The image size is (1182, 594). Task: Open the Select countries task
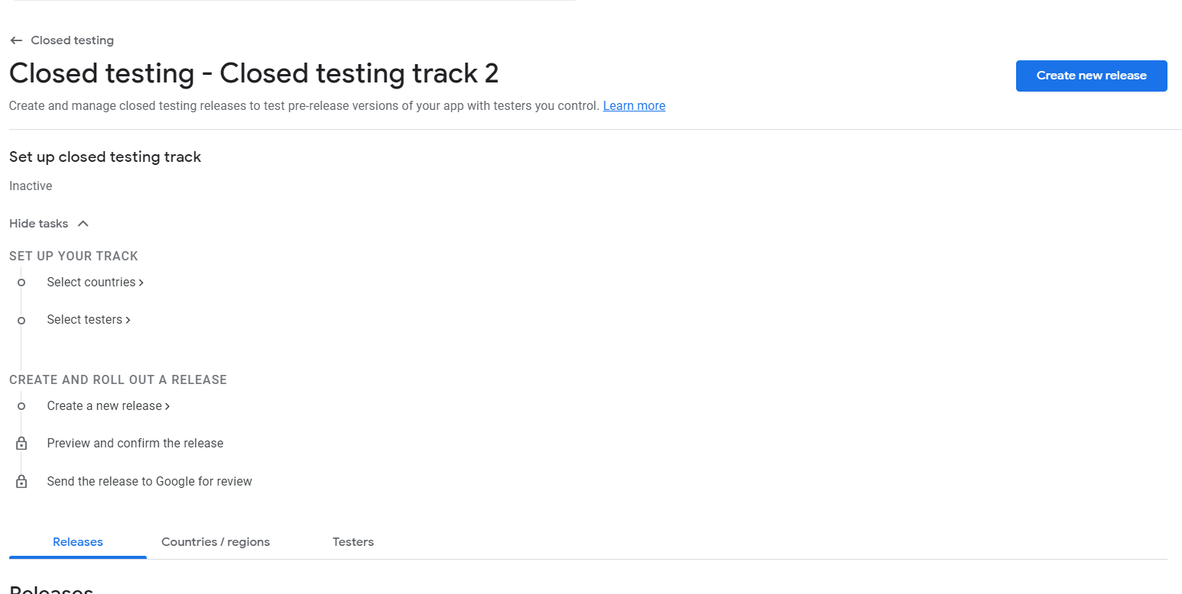point(91,282)
